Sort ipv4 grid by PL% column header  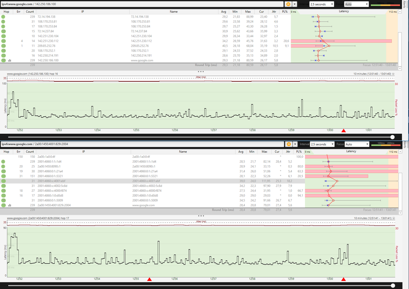(x=285, y=11)
